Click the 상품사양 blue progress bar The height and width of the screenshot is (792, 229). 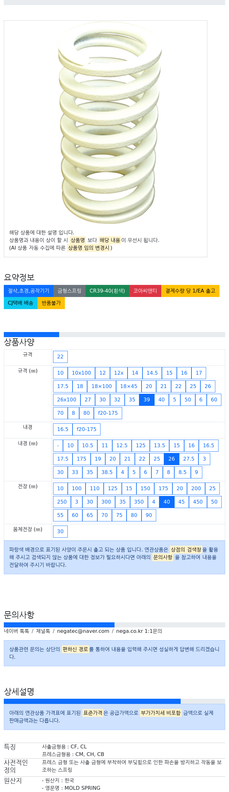click(31, 335)
